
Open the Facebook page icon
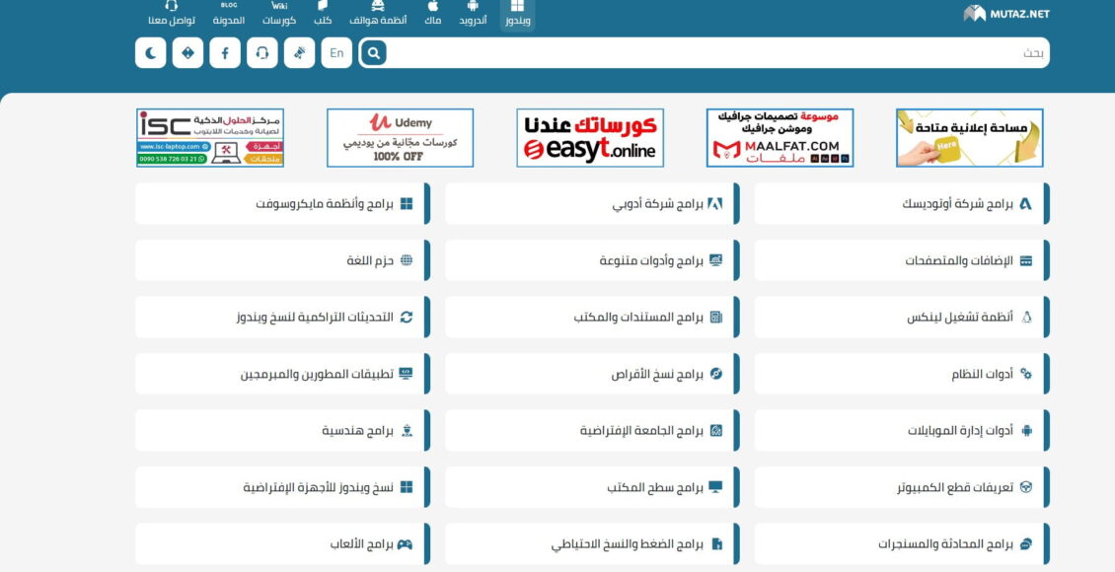[225, 53]
